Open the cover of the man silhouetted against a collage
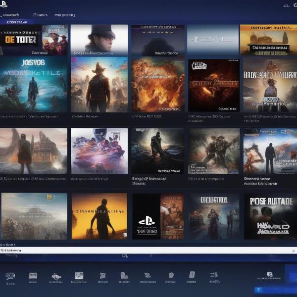 (270, 151)
